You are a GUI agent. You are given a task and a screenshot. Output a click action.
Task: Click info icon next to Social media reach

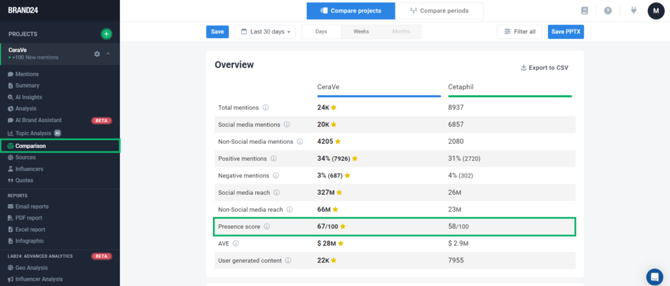tap(277, 192)
